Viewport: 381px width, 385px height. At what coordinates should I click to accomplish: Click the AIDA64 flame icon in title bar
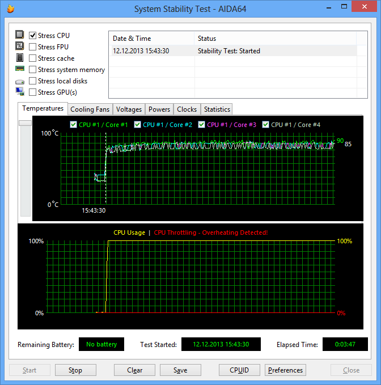click(x=10, y=9)
